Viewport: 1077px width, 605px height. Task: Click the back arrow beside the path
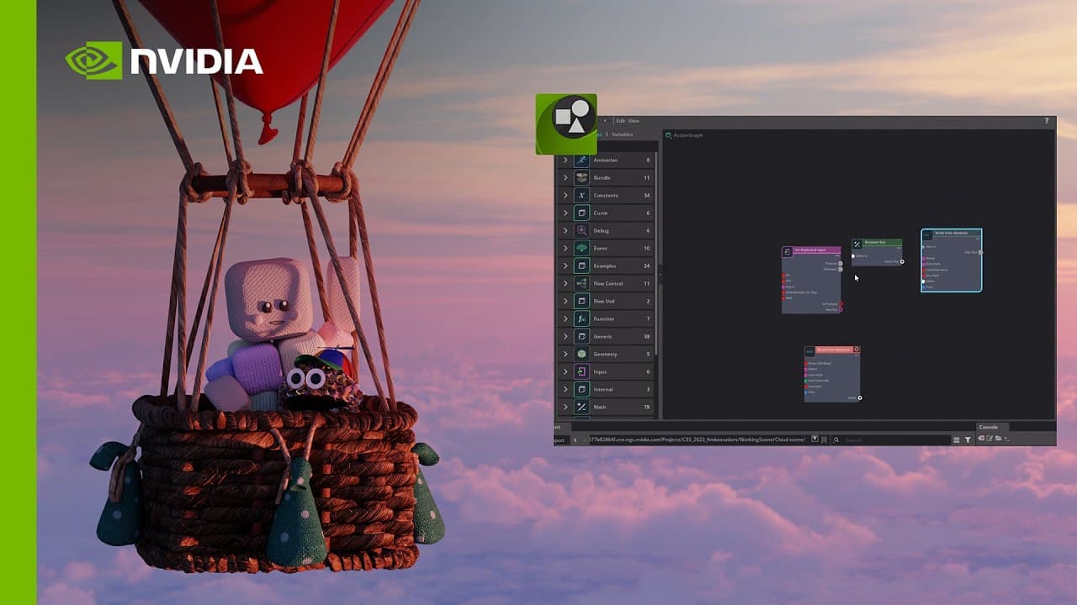[576, 439]
